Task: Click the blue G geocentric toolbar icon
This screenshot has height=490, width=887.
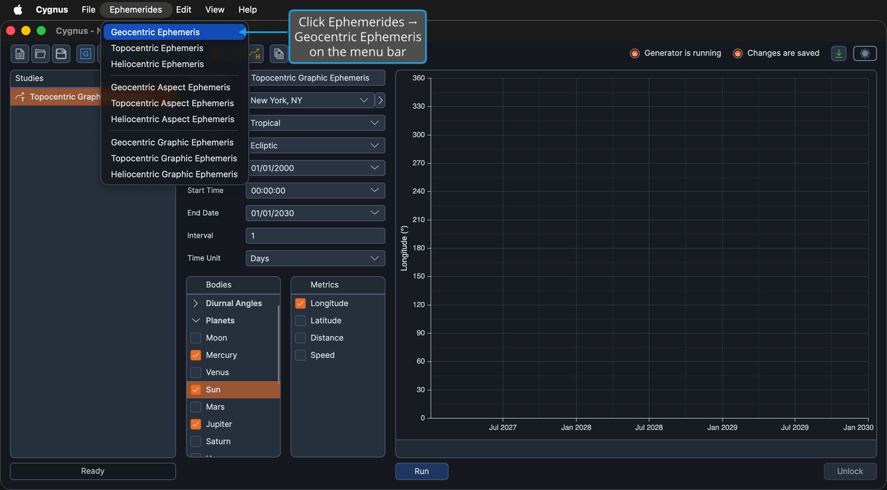Action: click(x=86, y=54)
